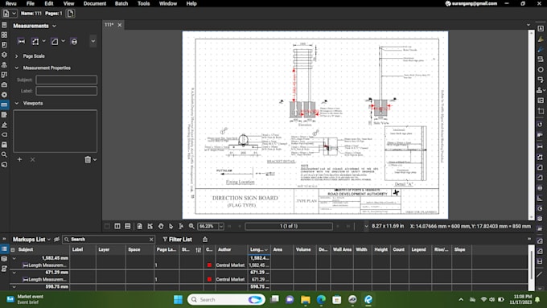Click the Filter List button
Image resolution: width=547 pixels, height=308 pixels.
[177, 240]
